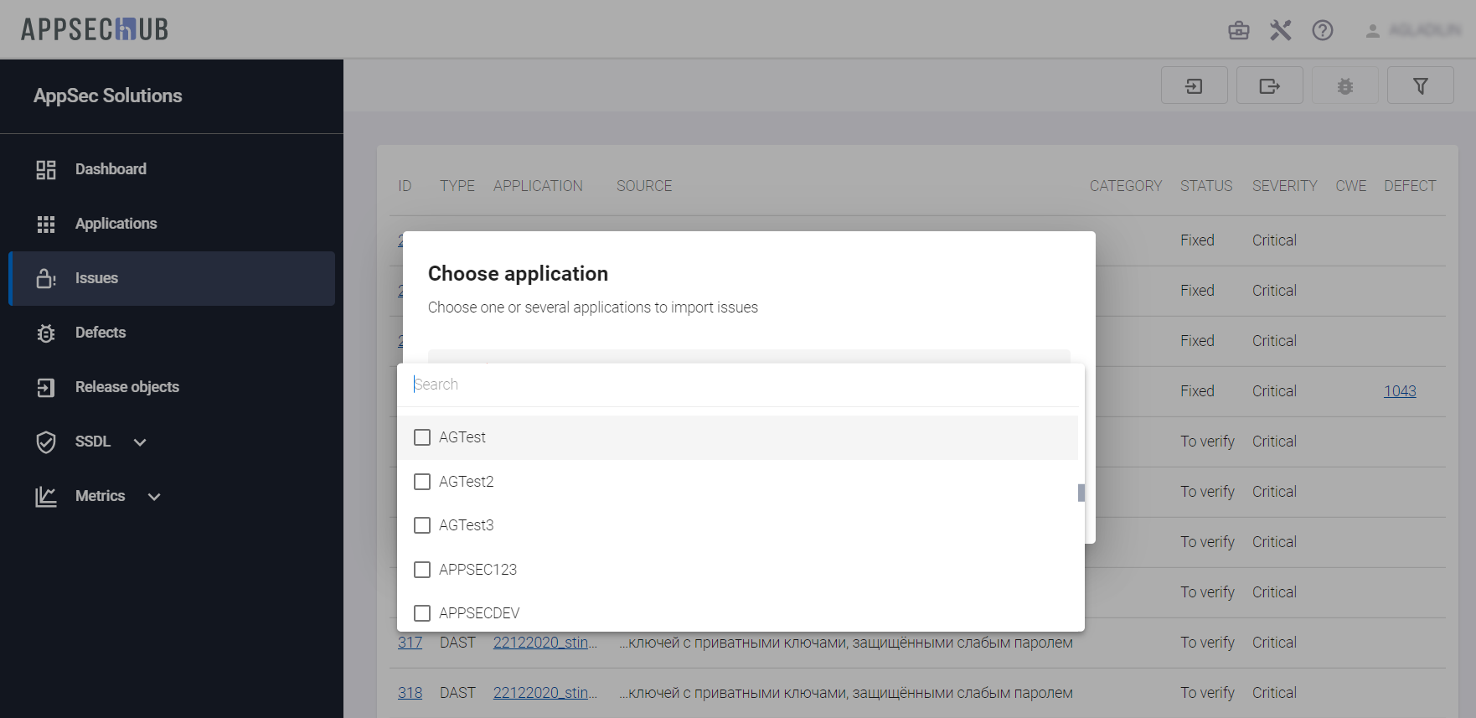Open issue ID 318 link
The width and height of the screenshot is (1476, 718).
pos(410,693)
